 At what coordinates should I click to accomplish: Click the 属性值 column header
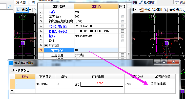(x=96, y=6)
